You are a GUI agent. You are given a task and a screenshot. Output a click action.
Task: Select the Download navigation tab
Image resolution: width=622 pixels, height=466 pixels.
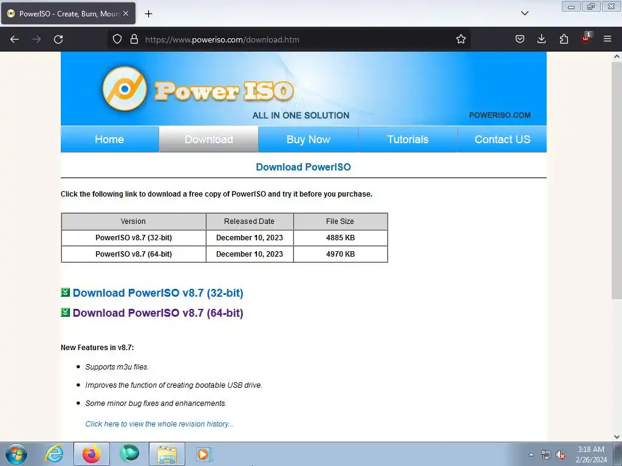coord(209,139)
